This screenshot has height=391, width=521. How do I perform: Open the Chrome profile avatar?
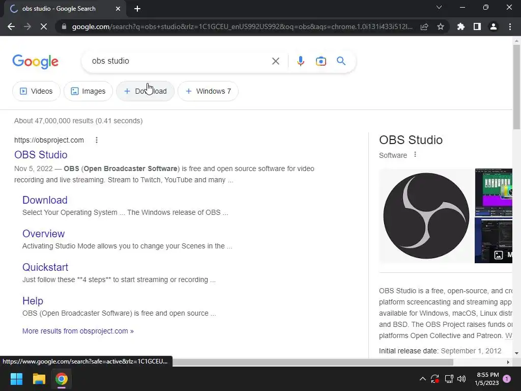coord(494,26)
